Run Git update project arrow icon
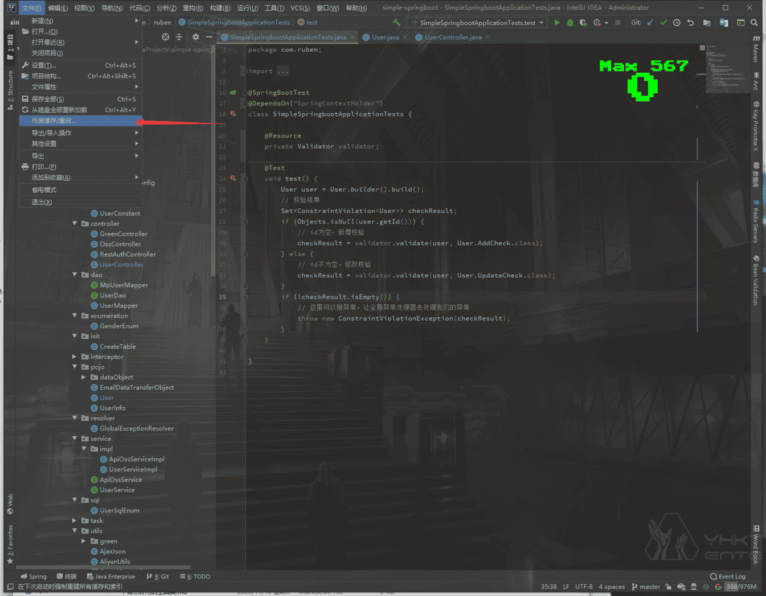 click(650, 23)
